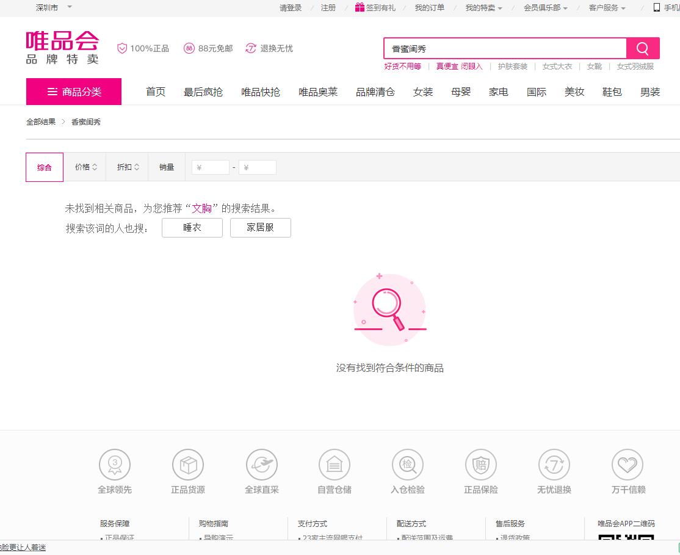Viewport: 680px width, 555px height.
Task: Click the recommended 文胸 keyword link
Action: pyautogui.click(x=201, y=208)
